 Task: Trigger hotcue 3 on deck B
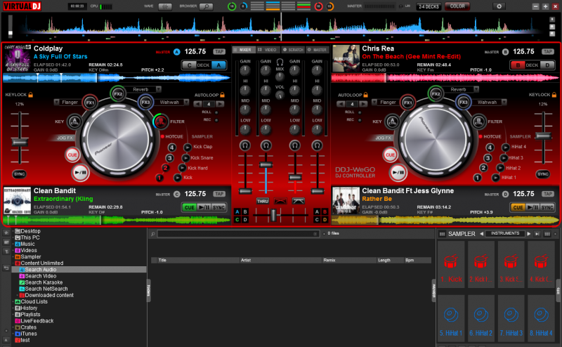coord(488,158)
